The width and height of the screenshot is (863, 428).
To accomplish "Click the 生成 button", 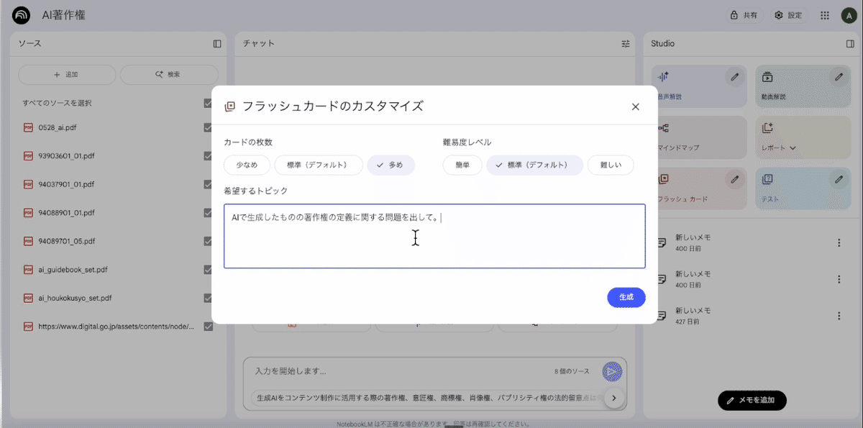I will (x=626, y=297).
